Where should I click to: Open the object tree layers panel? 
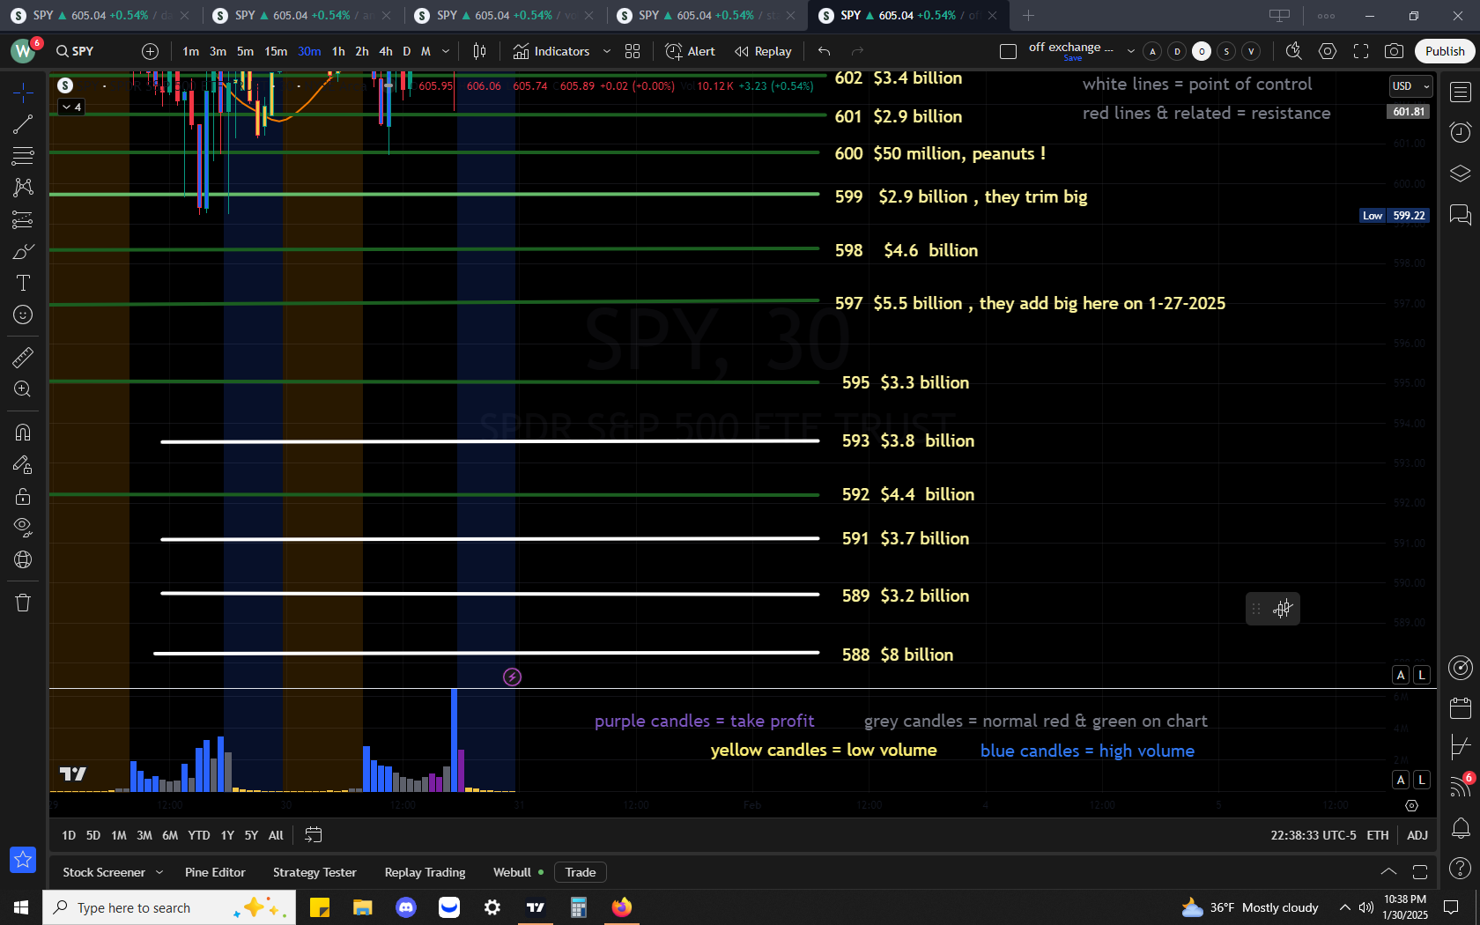click(x=1461, y=174)
